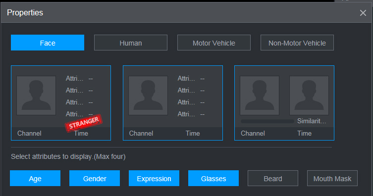Enable the Mouth Mask attribute
Screen dimensions: 373x196
pos(332,178)
